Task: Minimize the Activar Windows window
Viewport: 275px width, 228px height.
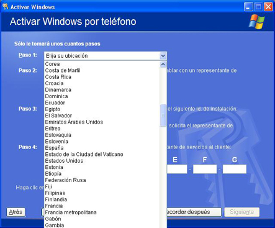Action: (x=248, y=7)
